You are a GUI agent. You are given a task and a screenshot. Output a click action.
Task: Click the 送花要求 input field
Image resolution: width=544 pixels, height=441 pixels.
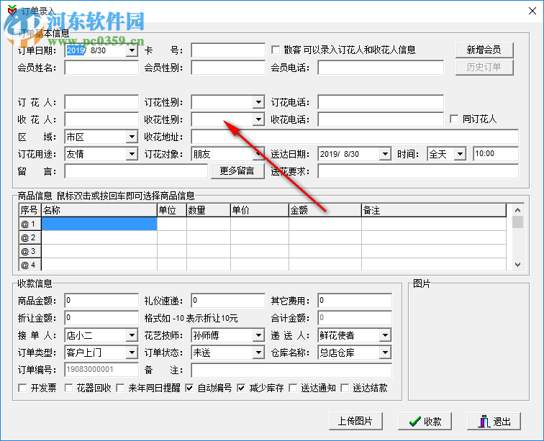tap(418, 171)
